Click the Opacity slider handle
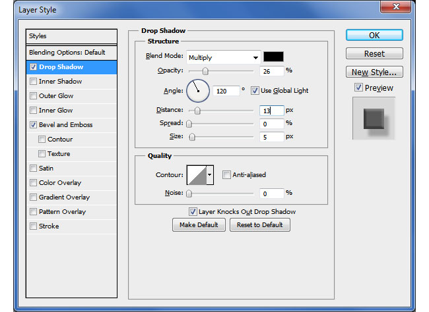 tap(205, 71)
